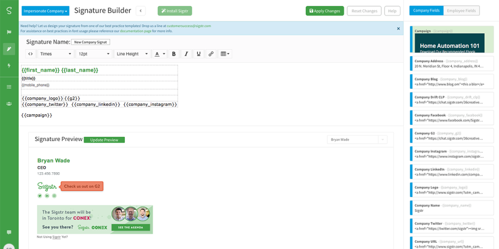This screenshot has height=249, width=499.
Task: Select the Company Blog field card
Action: pyautogui.click(x=452, y=81)
